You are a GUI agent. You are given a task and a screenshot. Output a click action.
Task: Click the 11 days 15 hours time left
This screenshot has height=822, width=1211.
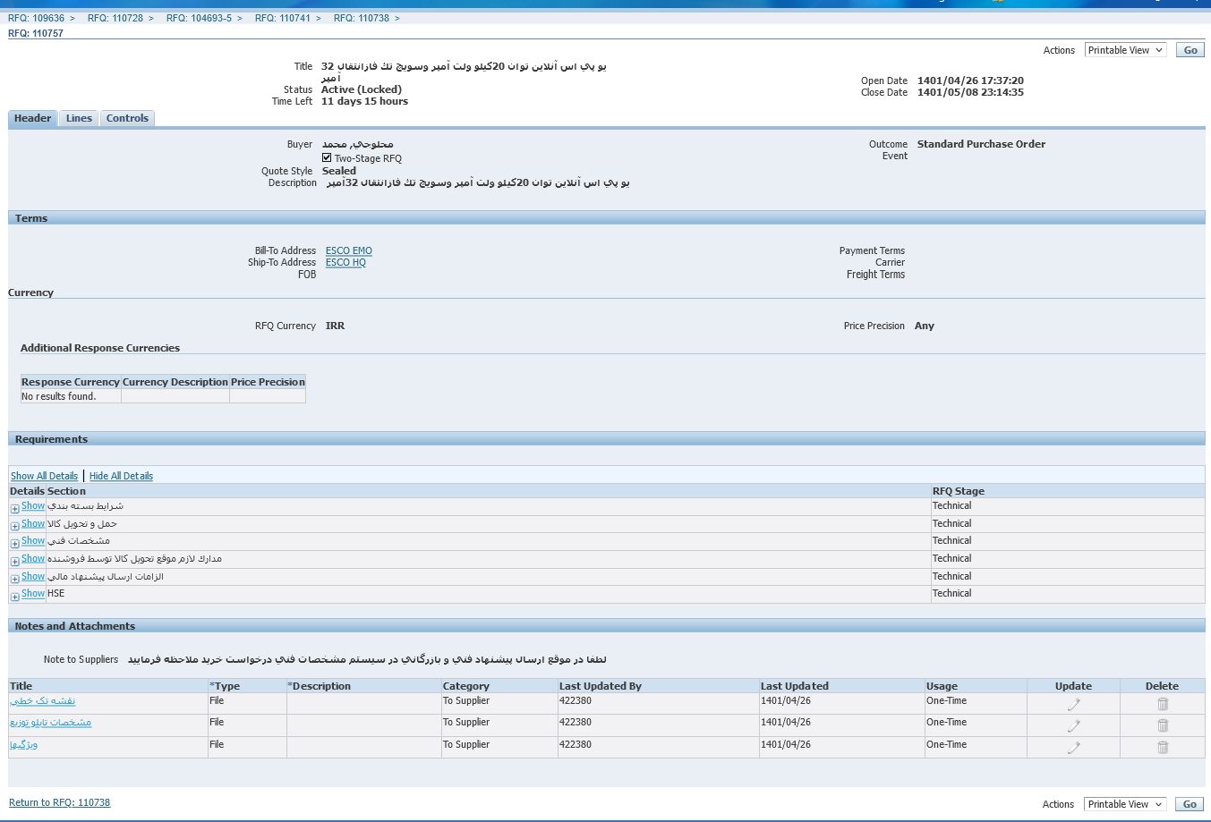[x=364, y=101]
